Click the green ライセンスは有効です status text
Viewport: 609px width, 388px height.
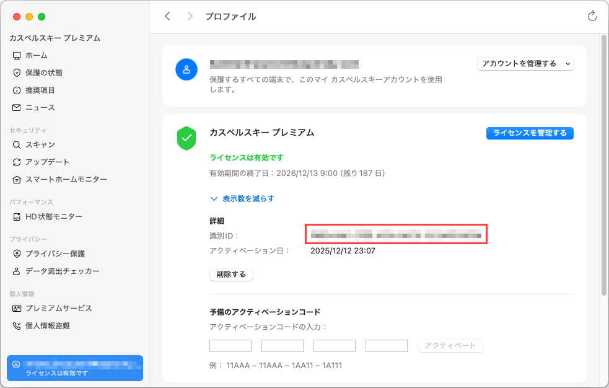(x=247, y=157)
